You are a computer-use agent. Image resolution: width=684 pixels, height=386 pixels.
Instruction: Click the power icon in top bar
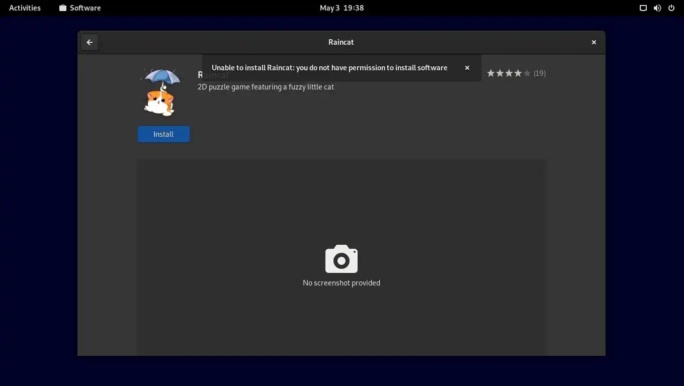tap(671, 8)
